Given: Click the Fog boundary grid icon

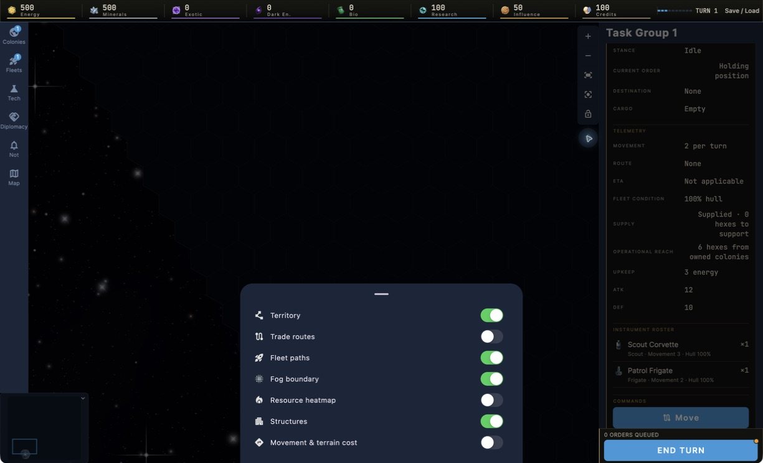Looking at the screenshot, I should [259, 379].
